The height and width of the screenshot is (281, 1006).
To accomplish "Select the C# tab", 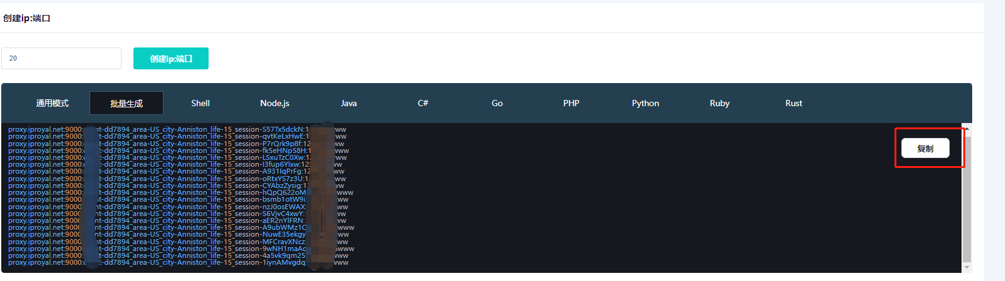I will 423,103.
